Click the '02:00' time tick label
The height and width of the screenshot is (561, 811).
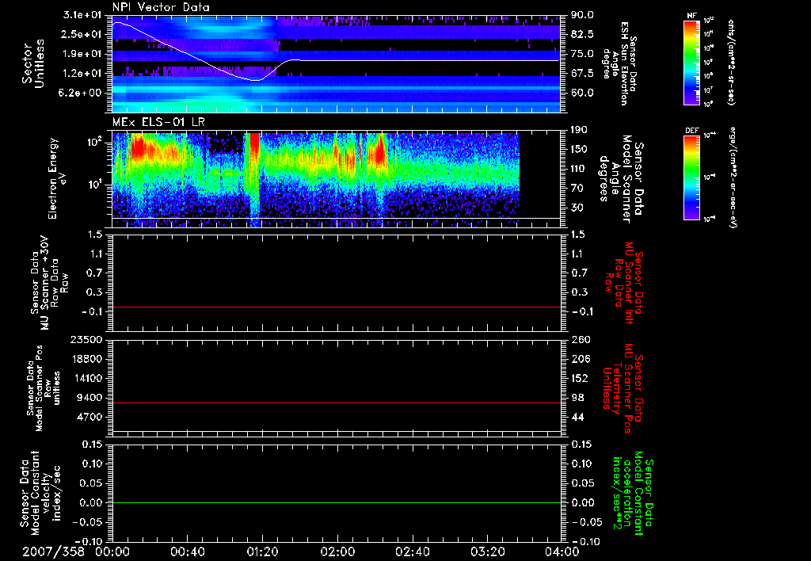(337, 551)
